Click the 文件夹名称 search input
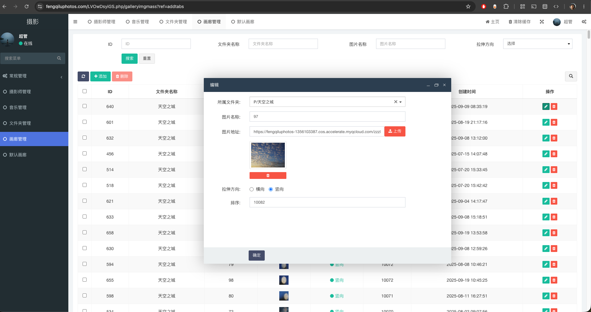Viewport: 591px width, 312px height. [x=283, y=44]
